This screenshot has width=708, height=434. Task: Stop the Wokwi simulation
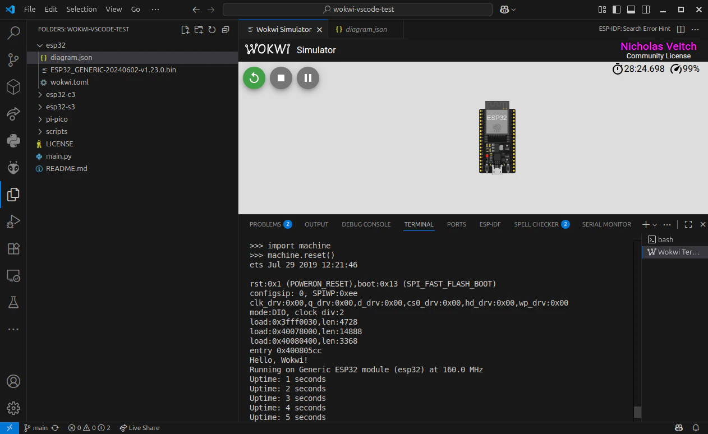point(281,78)
